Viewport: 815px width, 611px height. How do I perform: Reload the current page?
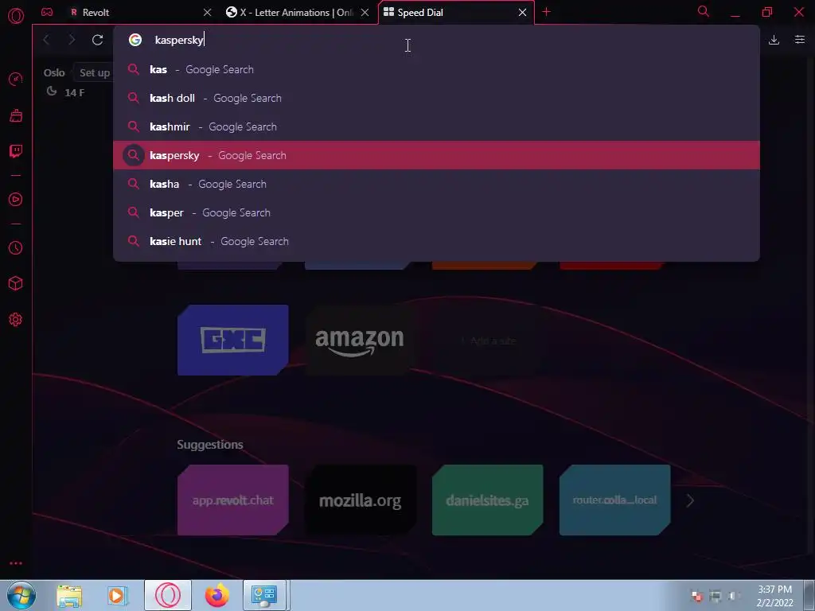(97, 40)
